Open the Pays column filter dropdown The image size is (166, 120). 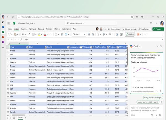27,47
